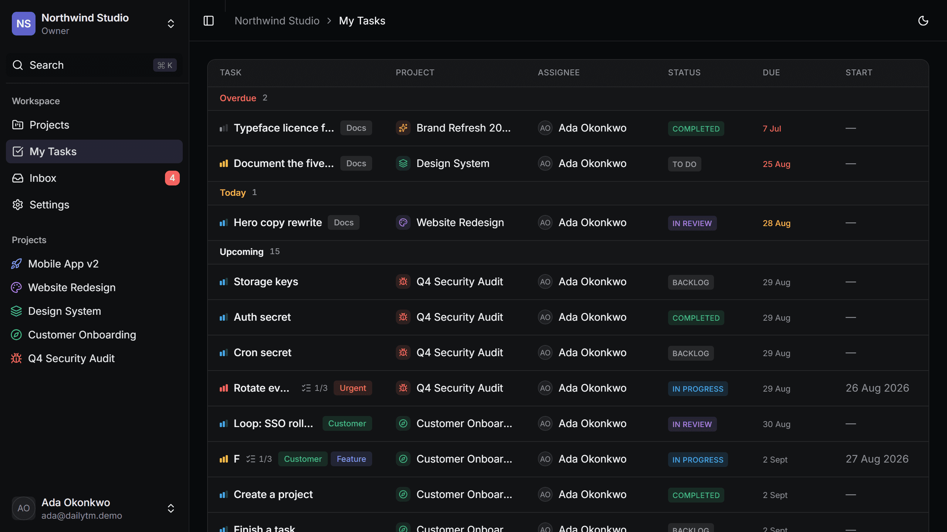
Task: Click Q4 Security Audit icon in Storage keys row
Action: 403,282
